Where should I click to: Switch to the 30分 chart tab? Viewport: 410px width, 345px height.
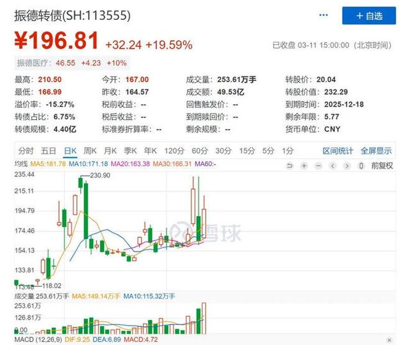pyautogui.click(x=224, y=151)
